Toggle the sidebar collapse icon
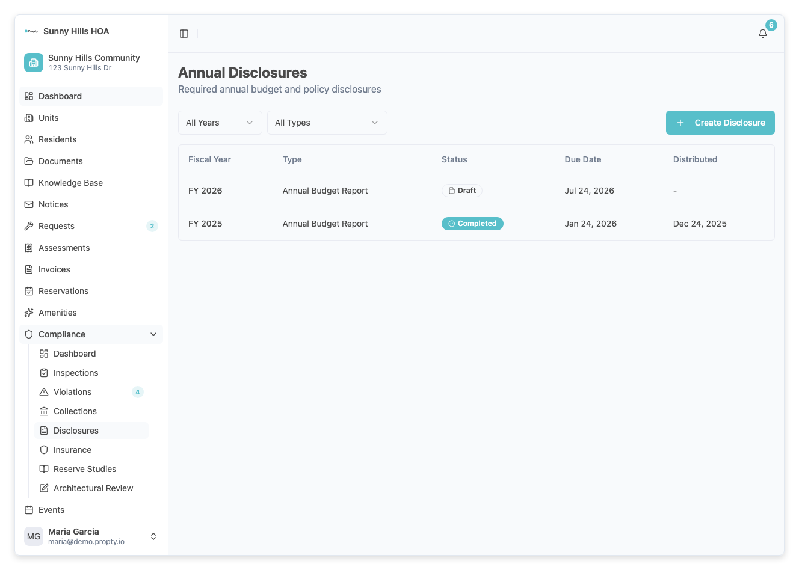Image resolution: width=799 pixels, height=570 pixels. [x=184, y=33]
